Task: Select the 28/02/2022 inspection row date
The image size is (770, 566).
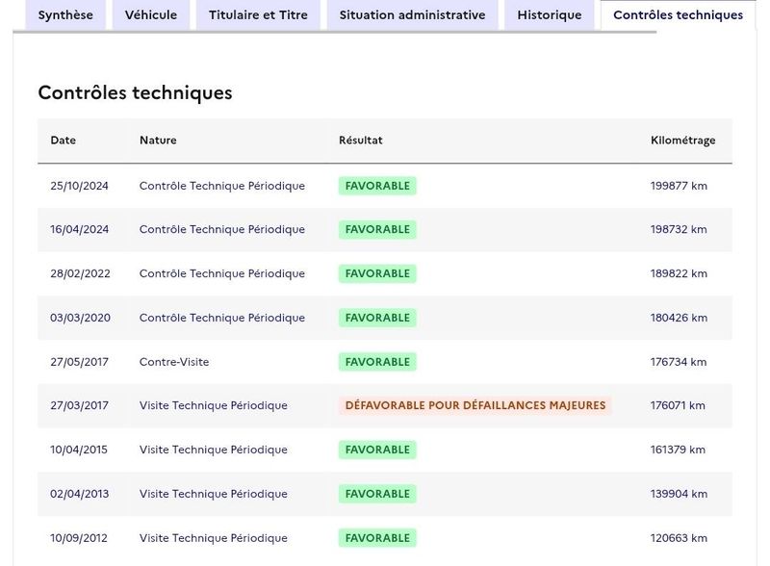Action: pyautogui.click(x=80, y=273)
